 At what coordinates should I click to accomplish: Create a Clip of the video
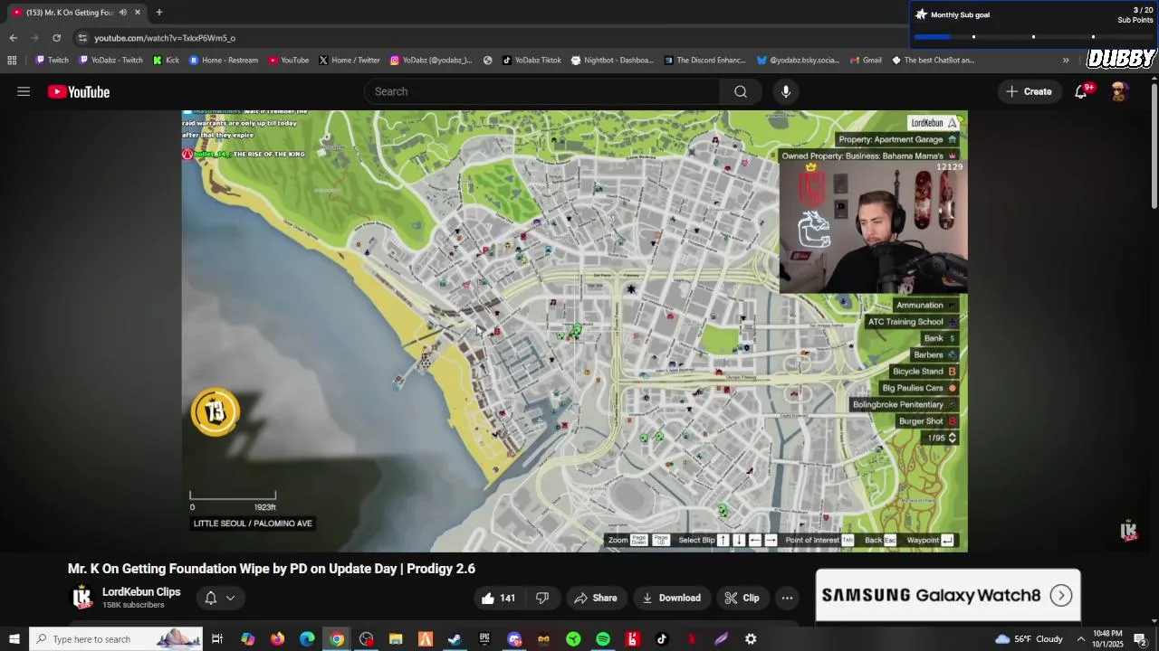(742, 598)
